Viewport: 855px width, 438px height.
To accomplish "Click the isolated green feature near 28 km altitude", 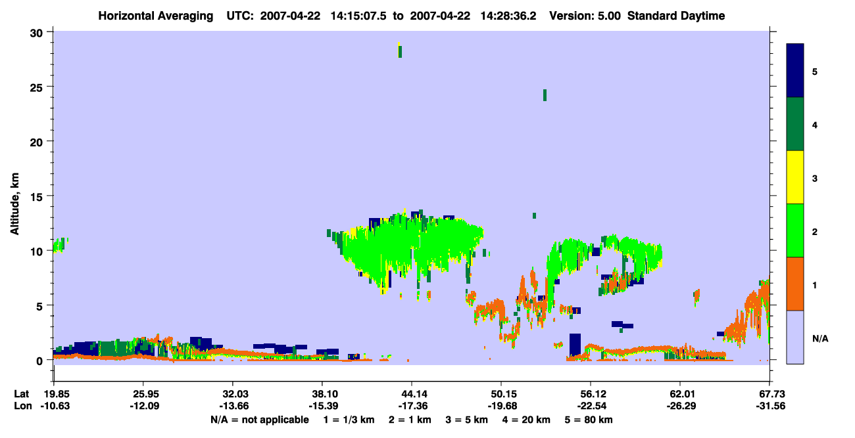I will [399, 51].
